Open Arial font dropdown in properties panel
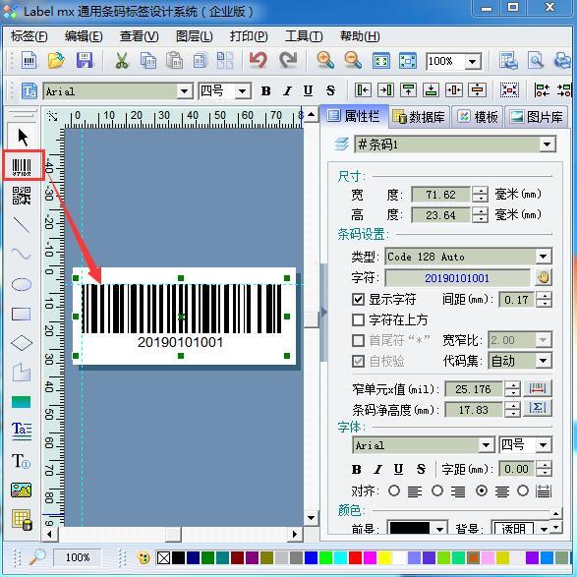Screen dimensions: 577x577 point(486,445)
